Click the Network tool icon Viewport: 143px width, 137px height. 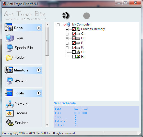click(x=10, y=104)
